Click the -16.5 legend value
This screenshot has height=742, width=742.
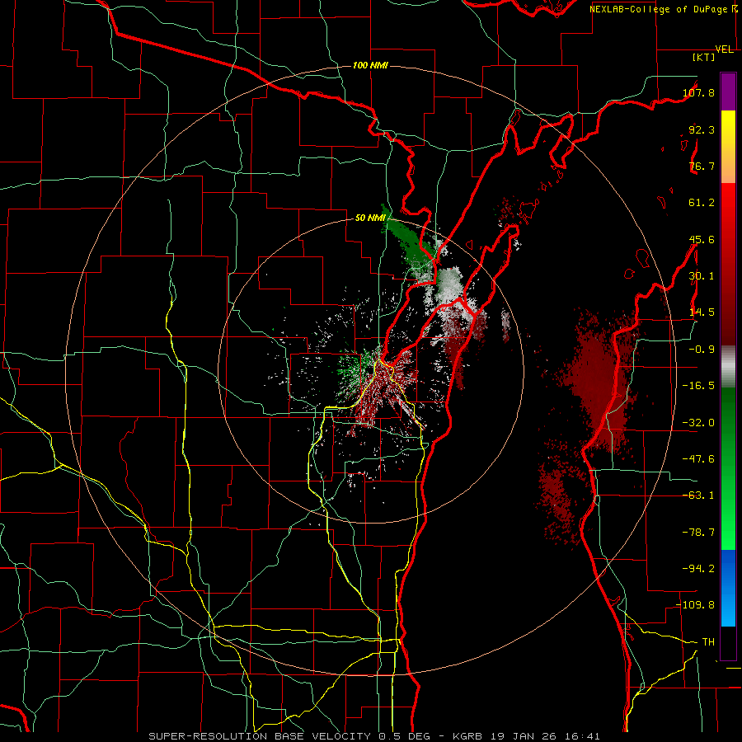tap(698, 386)
